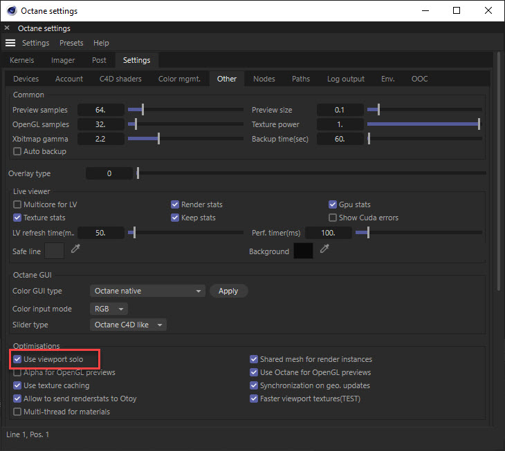
Task: Toggle Use Octane for OpenGL previews
Action: [x=254, y=372]
